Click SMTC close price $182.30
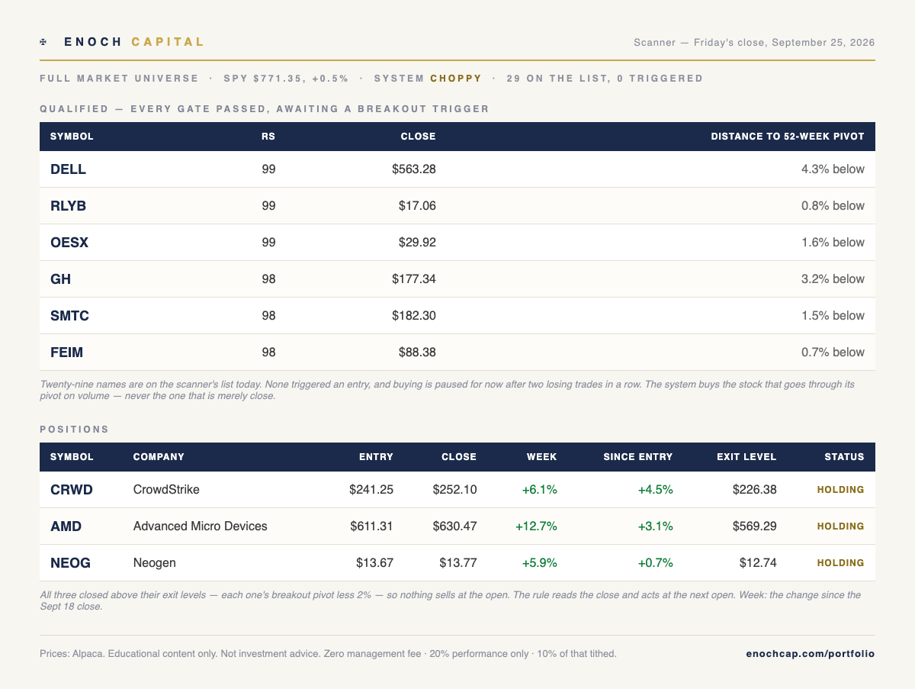Image resolution: width=915 pixels, height=689 pixels. [414, 316]
